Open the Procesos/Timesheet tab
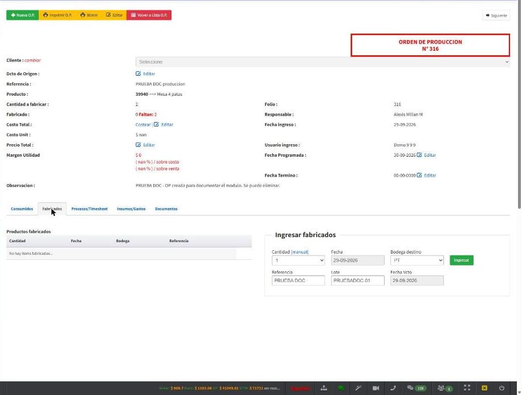Image resolution: width=522 pixels, height=395 pixels. click(x=89, y=209)
